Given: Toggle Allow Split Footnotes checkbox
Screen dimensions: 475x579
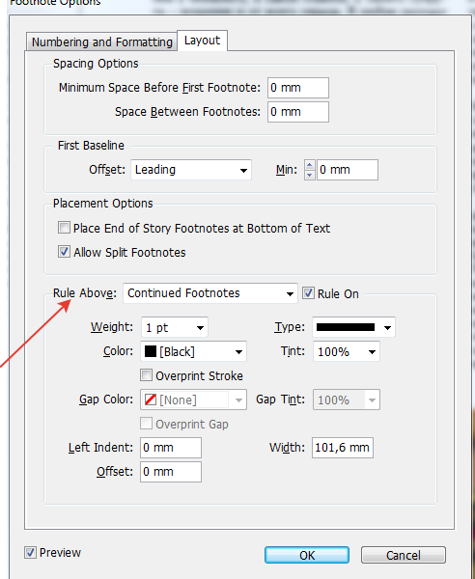Looking at the screenshot, I should [x=64, y=252].
